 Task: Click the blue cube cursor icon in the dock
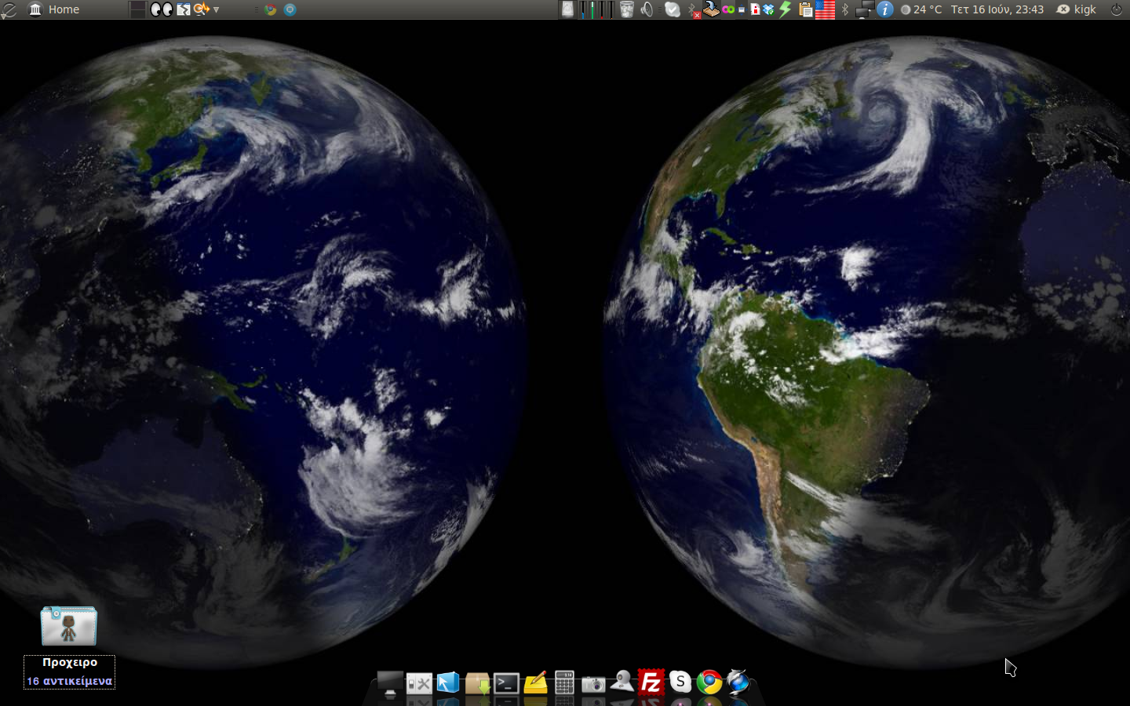point(448,683)
